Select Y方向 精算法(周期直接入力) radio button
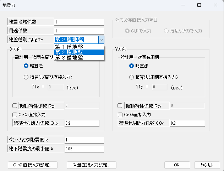224x171 pixels. 131,77
